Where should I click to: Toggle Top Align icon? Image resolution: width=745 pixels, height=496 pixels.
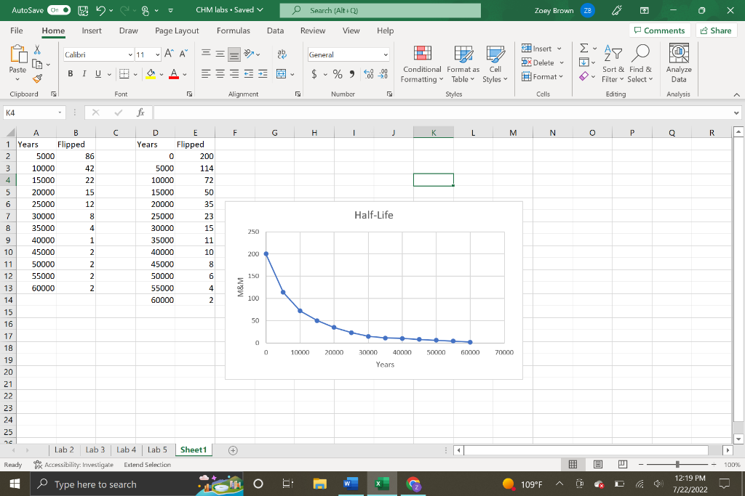click(206, 54)
